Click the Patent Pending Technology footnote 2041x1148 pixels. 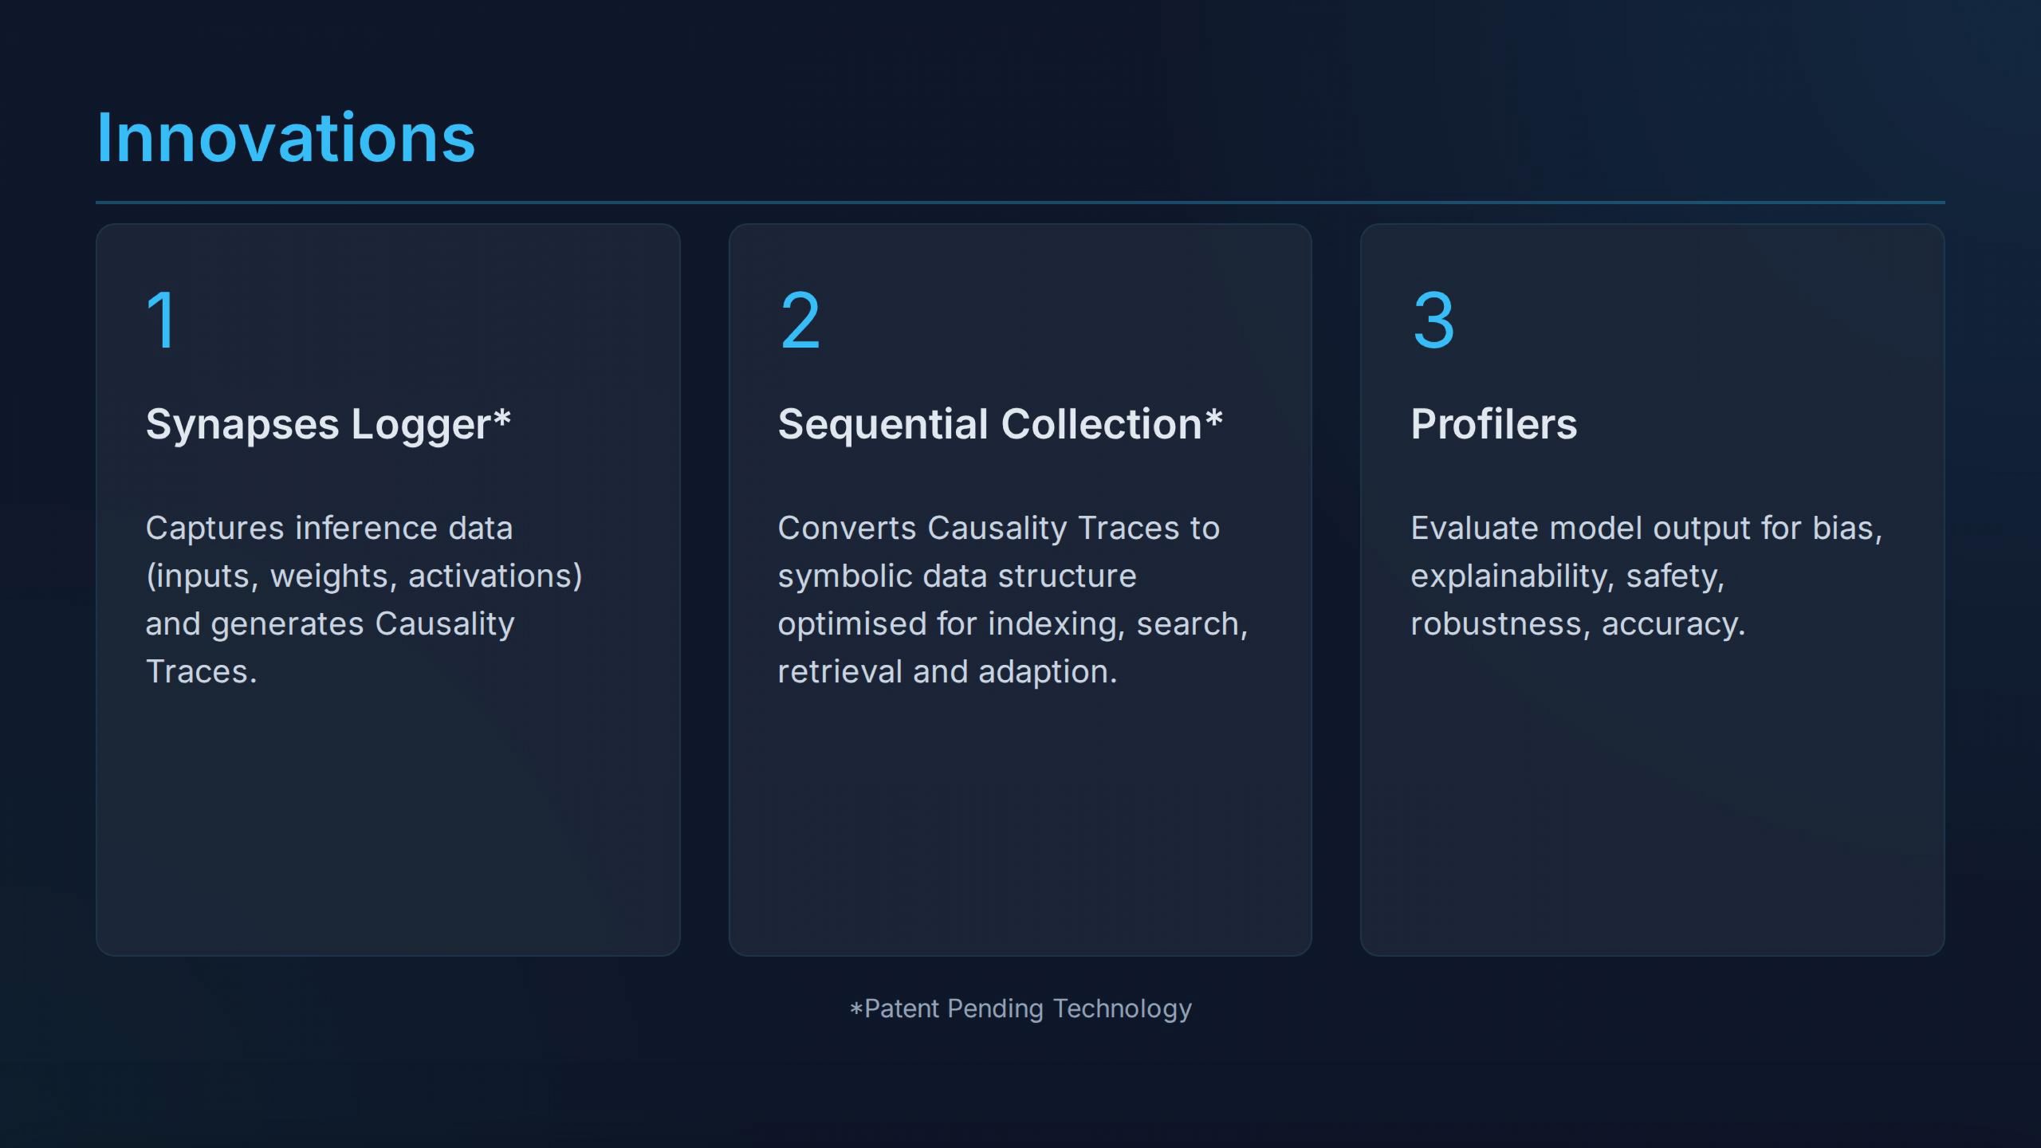coord(1028,1008)
